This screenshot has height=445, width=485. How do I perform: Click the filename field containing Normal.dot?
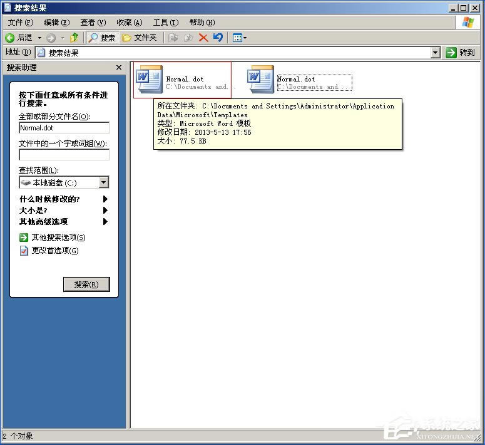[x=64, y=128]
